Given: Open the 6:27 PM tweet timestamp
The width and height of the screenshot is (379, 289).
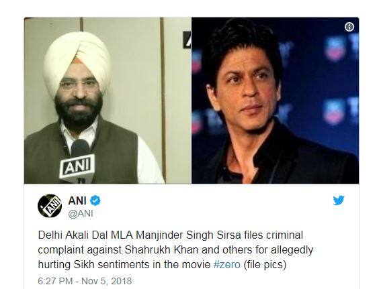Looking at the screenshot, I should pyautogui.click(x=85, y=281).
